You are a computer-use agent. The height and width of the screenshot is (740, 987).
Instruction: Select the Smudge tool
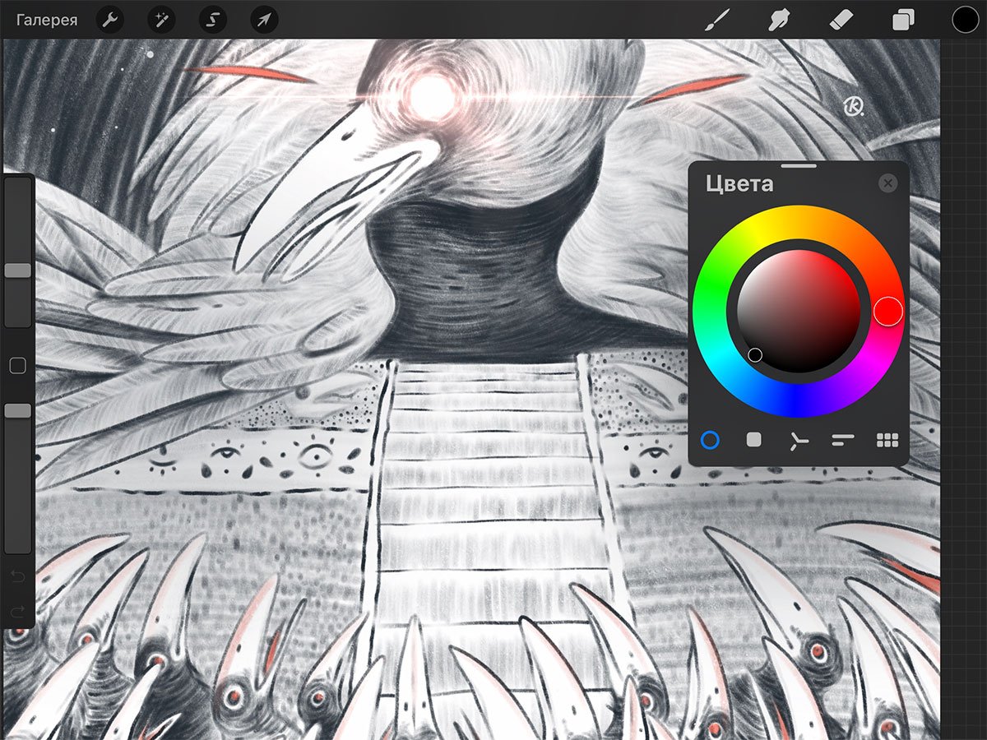click(x=777, y=20)
